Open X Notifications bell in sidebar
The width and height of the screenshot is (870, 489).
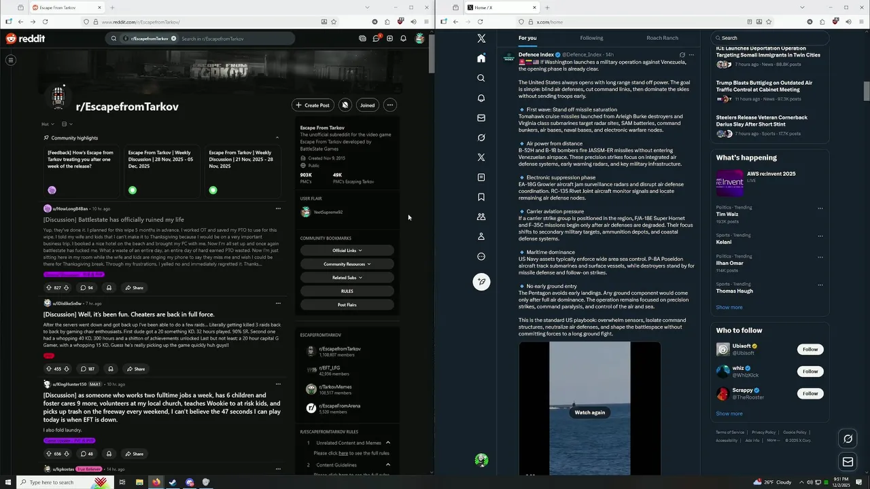click(x=481, y=98)
